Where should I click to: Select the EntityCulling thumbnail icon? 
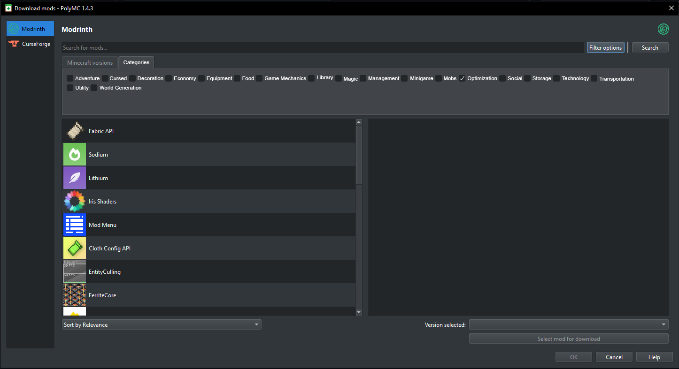(x=74, y=271)
